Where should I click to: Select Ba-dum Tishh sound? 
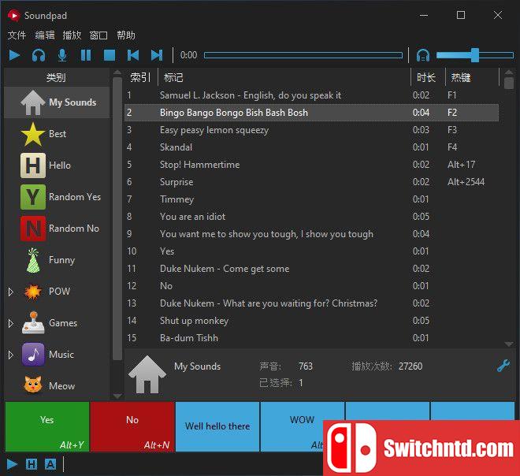click(312, 338)
